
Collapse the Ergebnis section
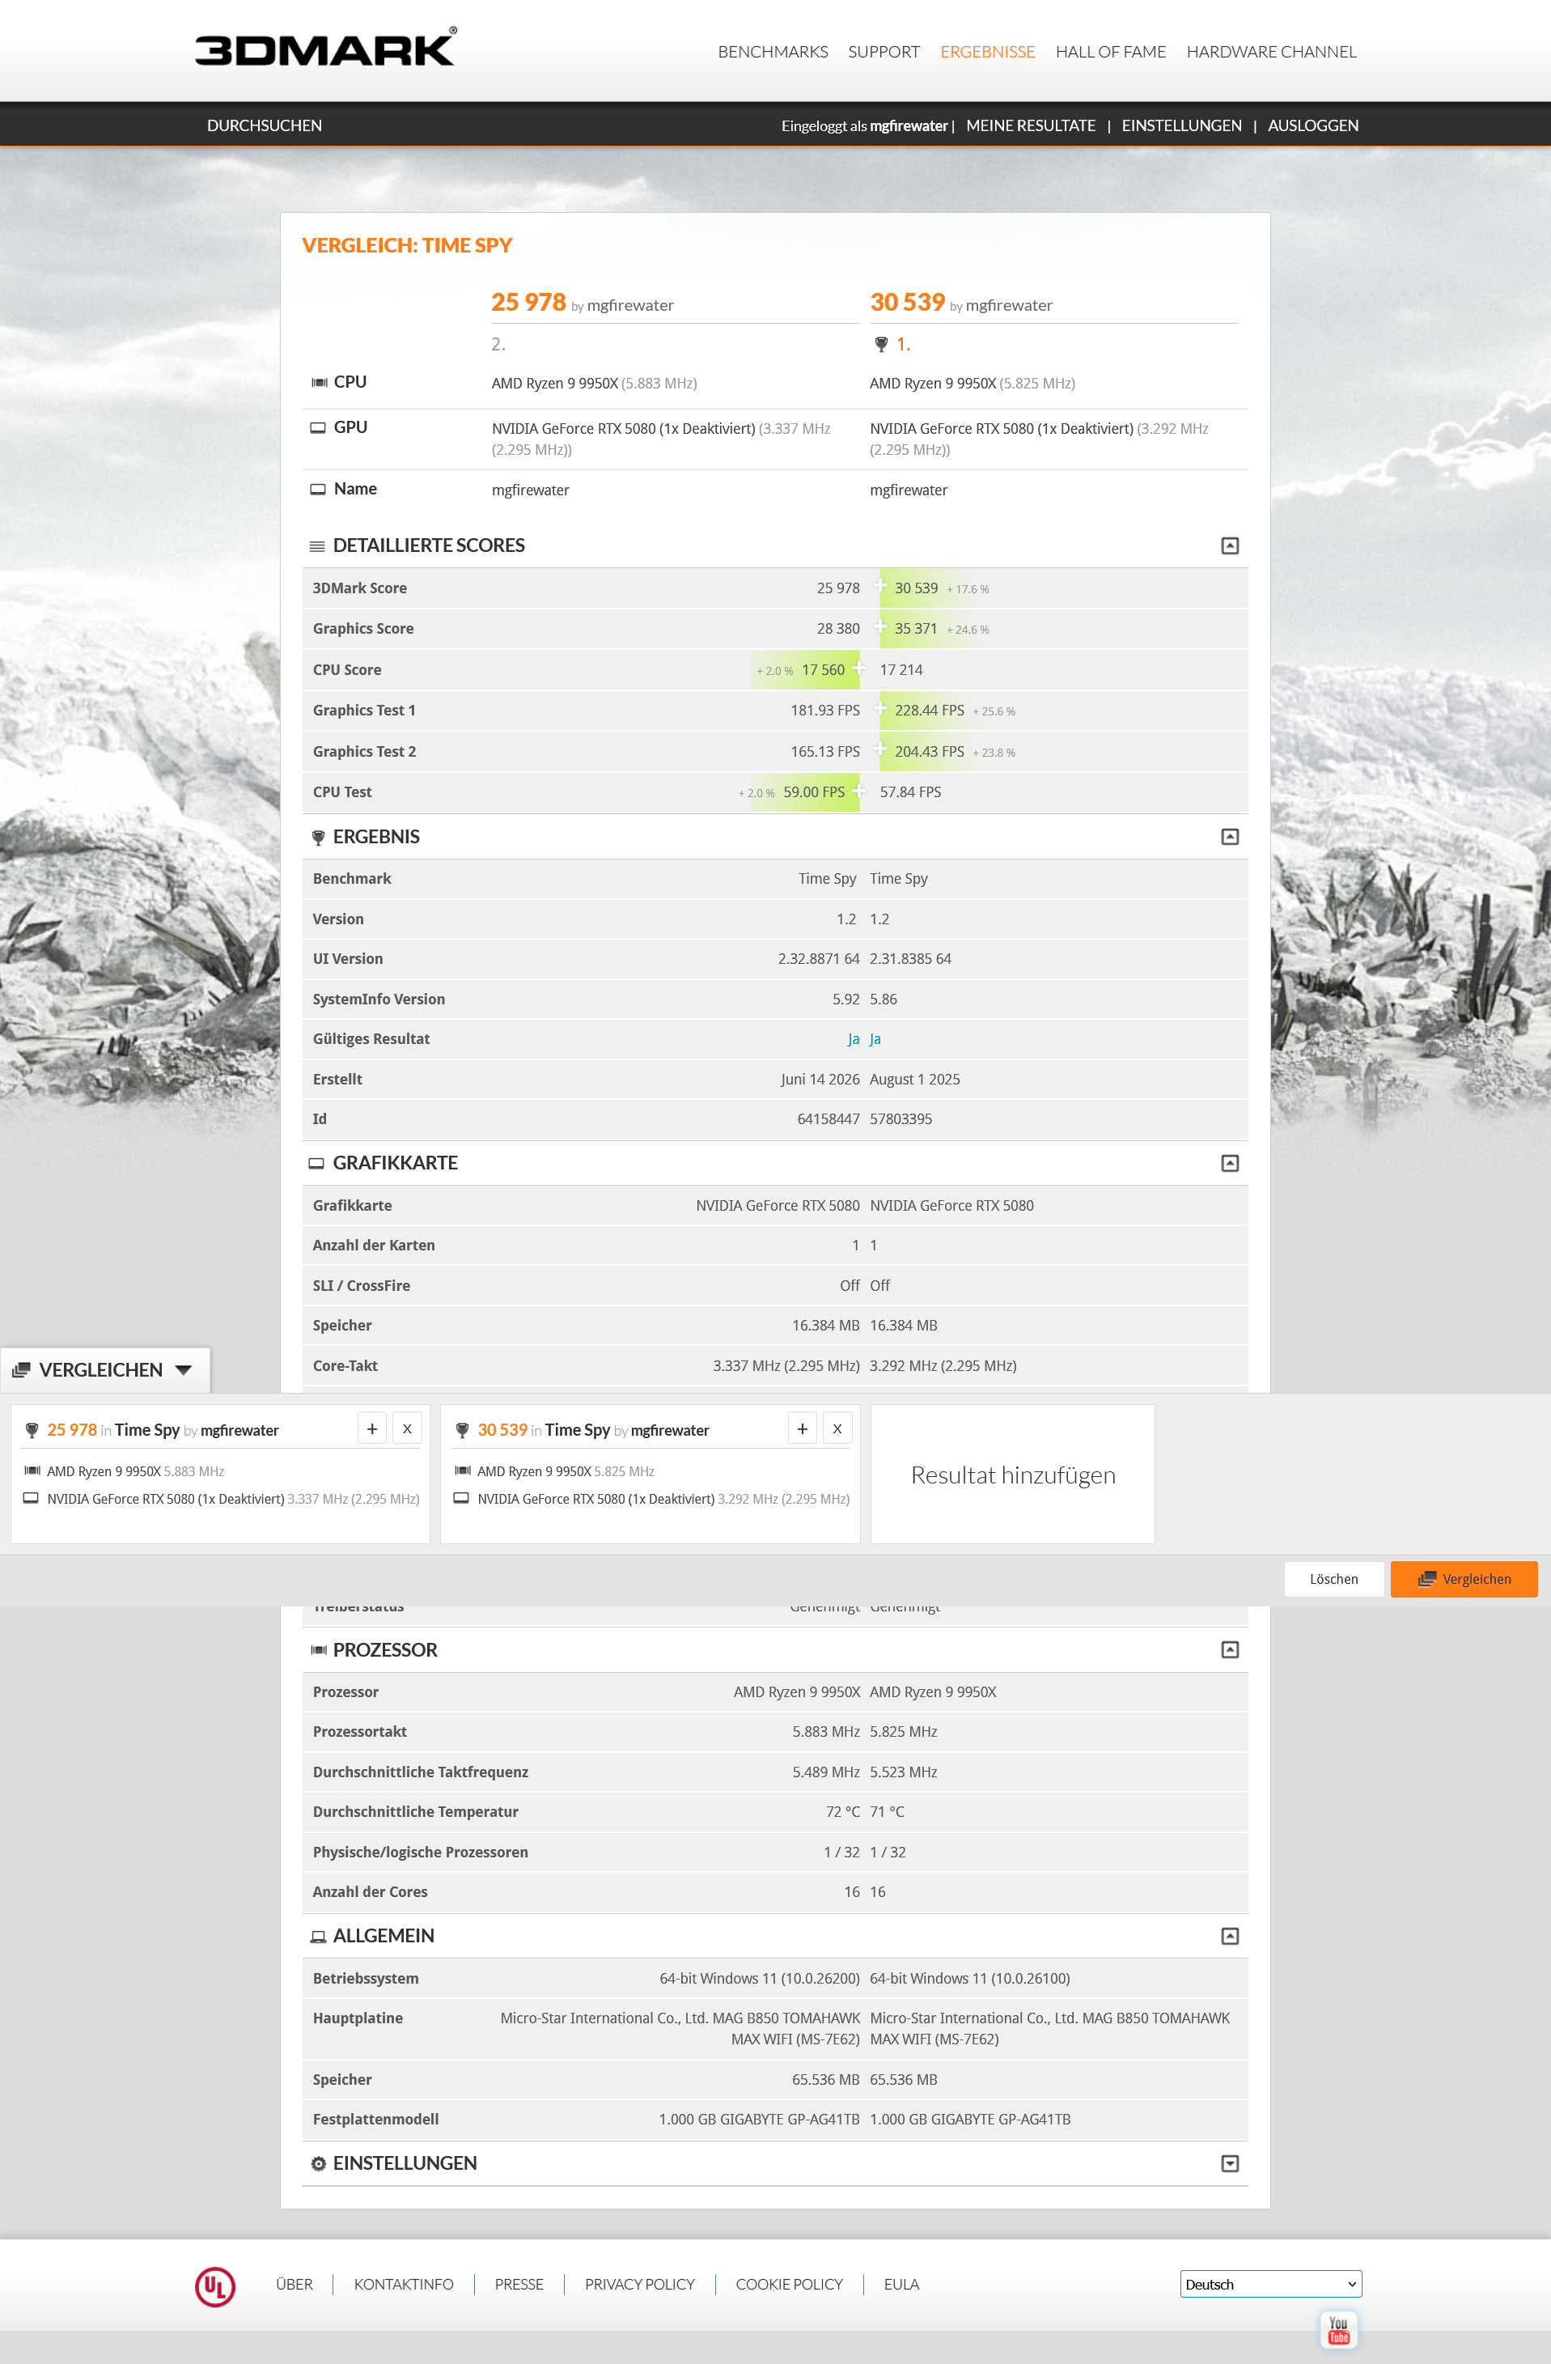click(1229, 836)
